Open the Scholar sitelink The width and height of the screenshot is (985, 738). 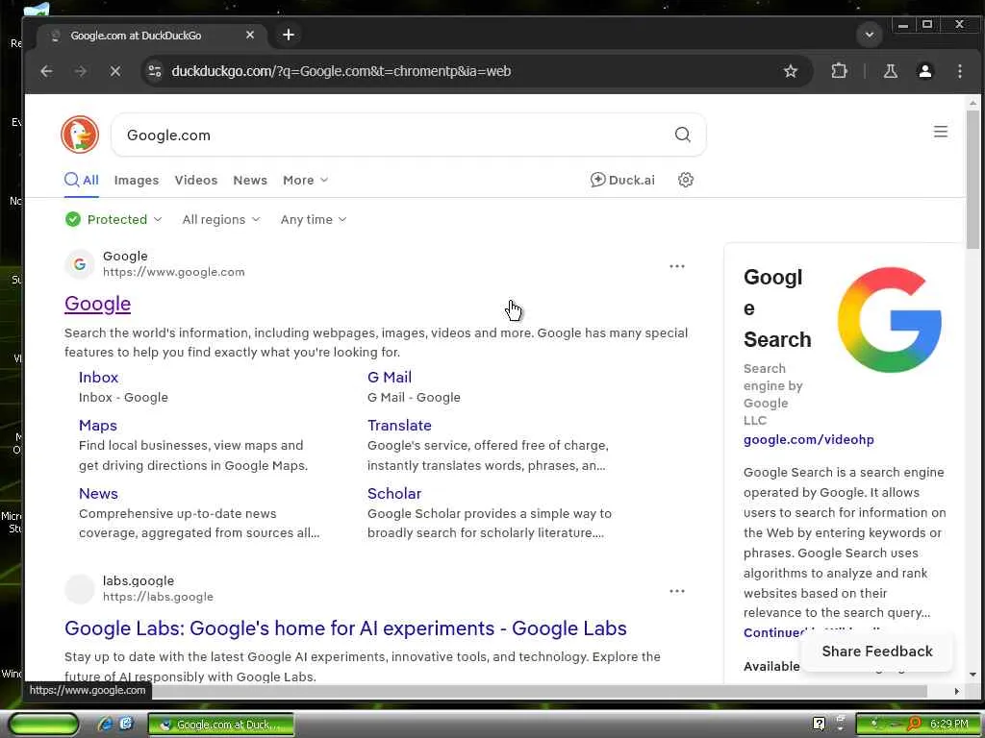click(x=394, y=494)
